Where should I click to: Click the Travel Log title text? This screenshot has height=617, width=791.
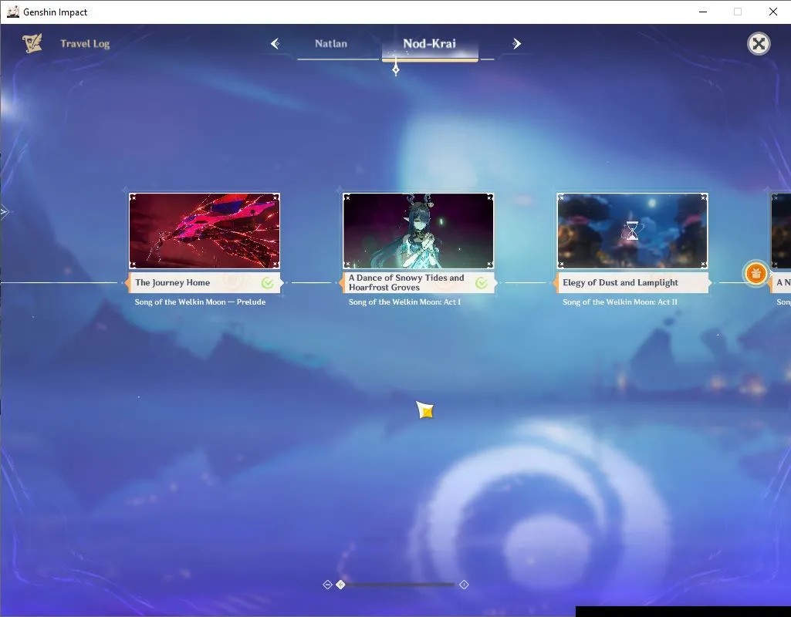point(85,44)
